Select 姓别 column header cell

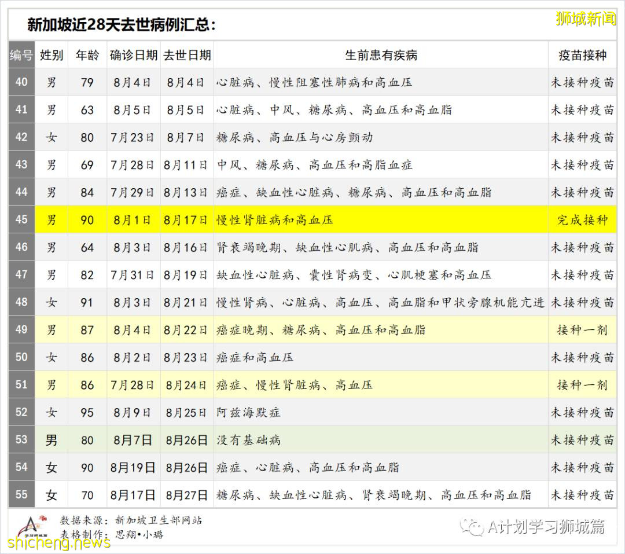[51, 55]
